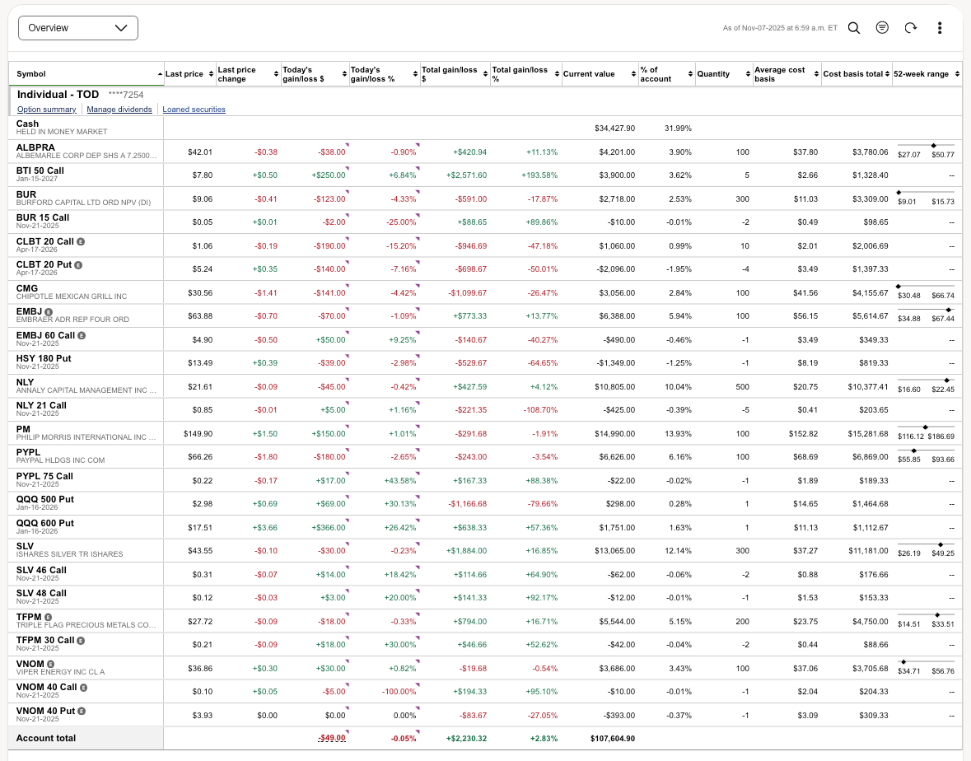Click the QQQ 600 Put position symbol
The width and height of the screenshot is (971, 761).
click(45, 523)
